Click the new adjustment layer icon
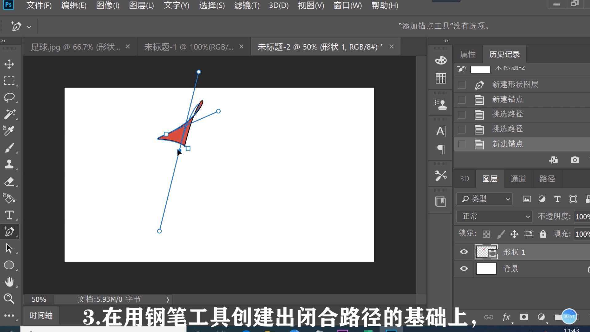This screenshot has width=590, height=332. [541, 317]
